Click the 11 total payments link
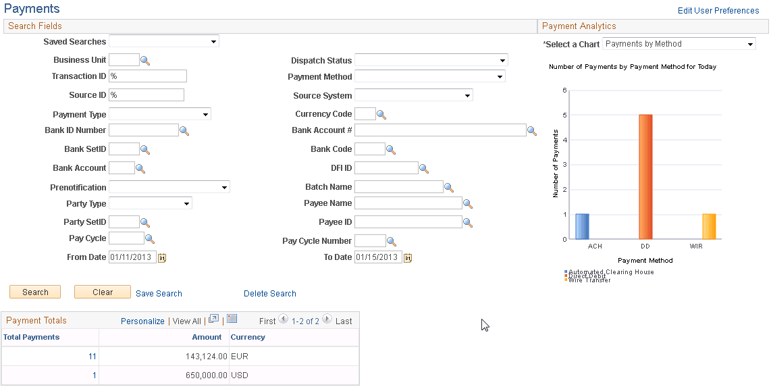The image size is (771, 391). pos(92,356)
